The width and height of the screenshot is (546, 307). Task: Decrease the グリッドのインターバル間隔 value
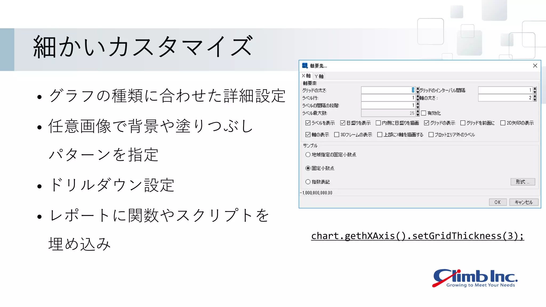tap(535, 92)
